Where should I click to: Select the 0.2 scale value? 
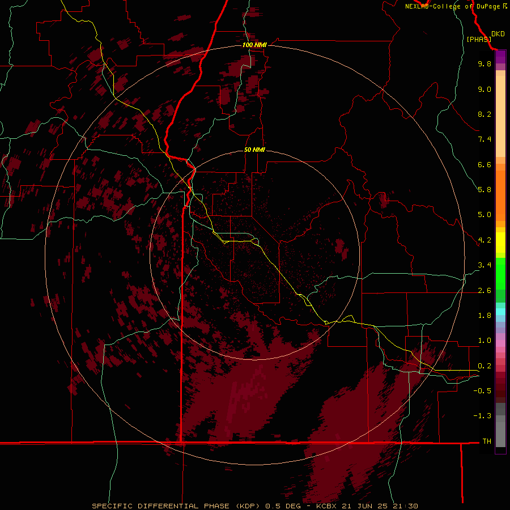tap(484, 366)
